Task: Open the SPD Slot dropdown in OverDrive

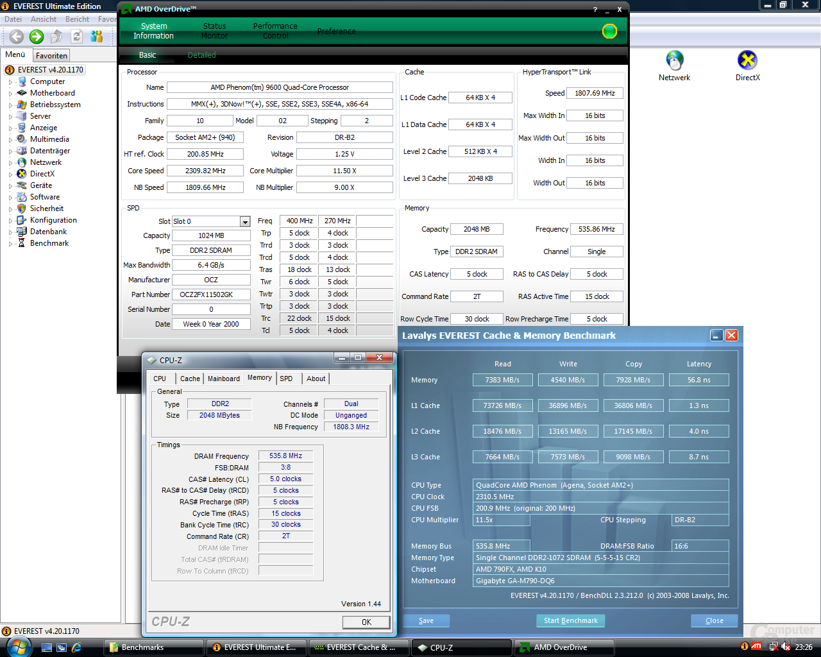Action: pos(245,221)
